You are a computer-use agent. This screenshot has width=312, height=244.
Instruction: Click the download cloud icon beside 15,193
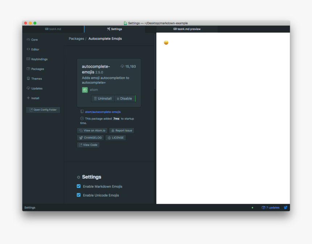tap(122, 66)
